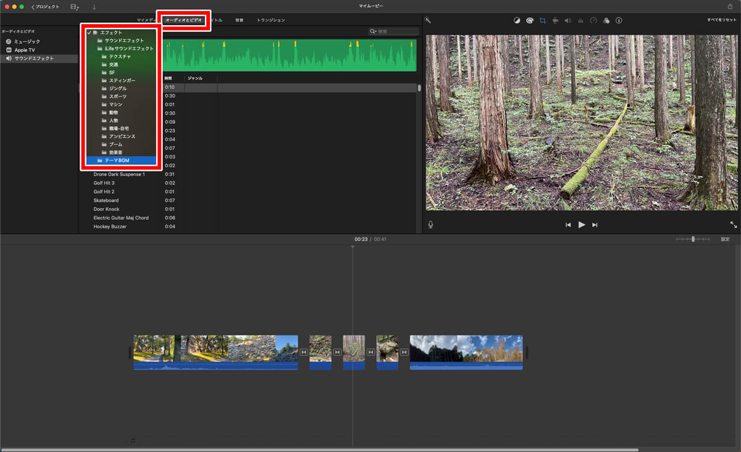
Task: Select the cropping tool icon
Action: click(543, 20)
